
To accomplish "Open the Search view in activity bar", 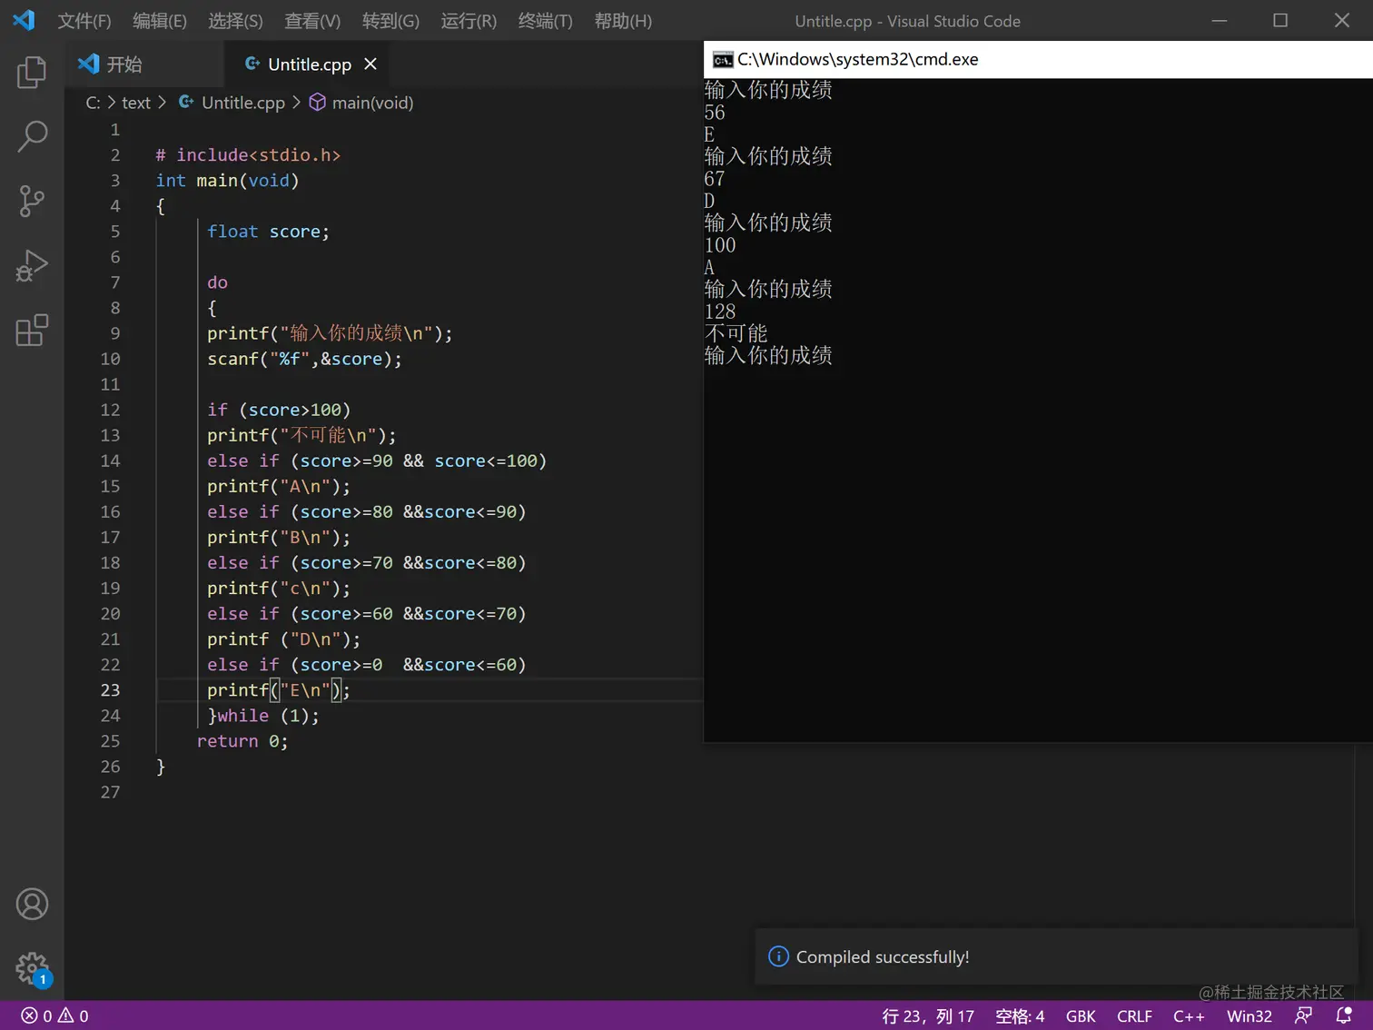I will pyautogui.click(x=32, y=136).
